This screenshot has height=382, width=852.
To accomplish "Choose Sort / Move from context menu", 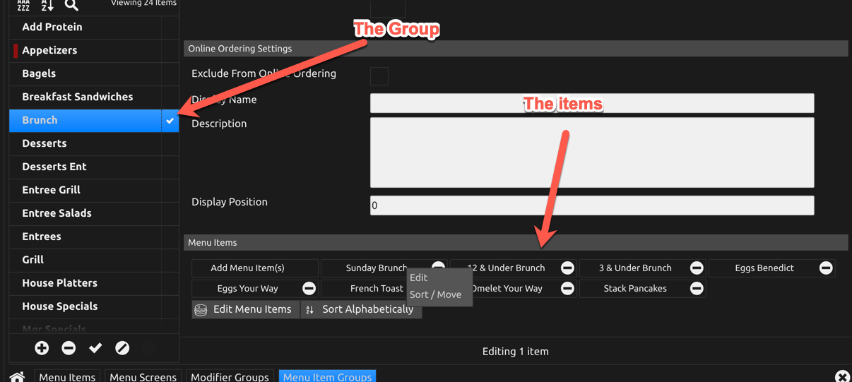I will pyautogui.click(x=435, y=295).
